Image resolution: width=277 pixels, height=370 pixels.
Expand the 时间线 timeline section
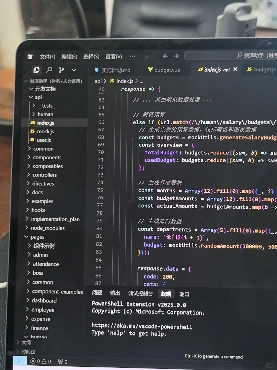[x=25, y=352]
